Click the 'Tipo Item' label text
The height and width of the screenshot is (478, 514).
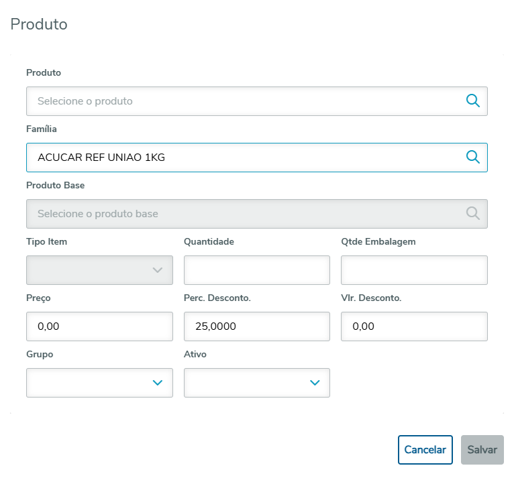pos(46,241)
